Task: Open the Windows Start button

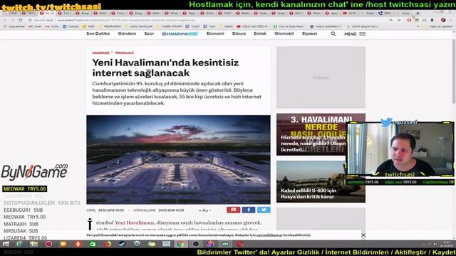Action: (6, 244)
